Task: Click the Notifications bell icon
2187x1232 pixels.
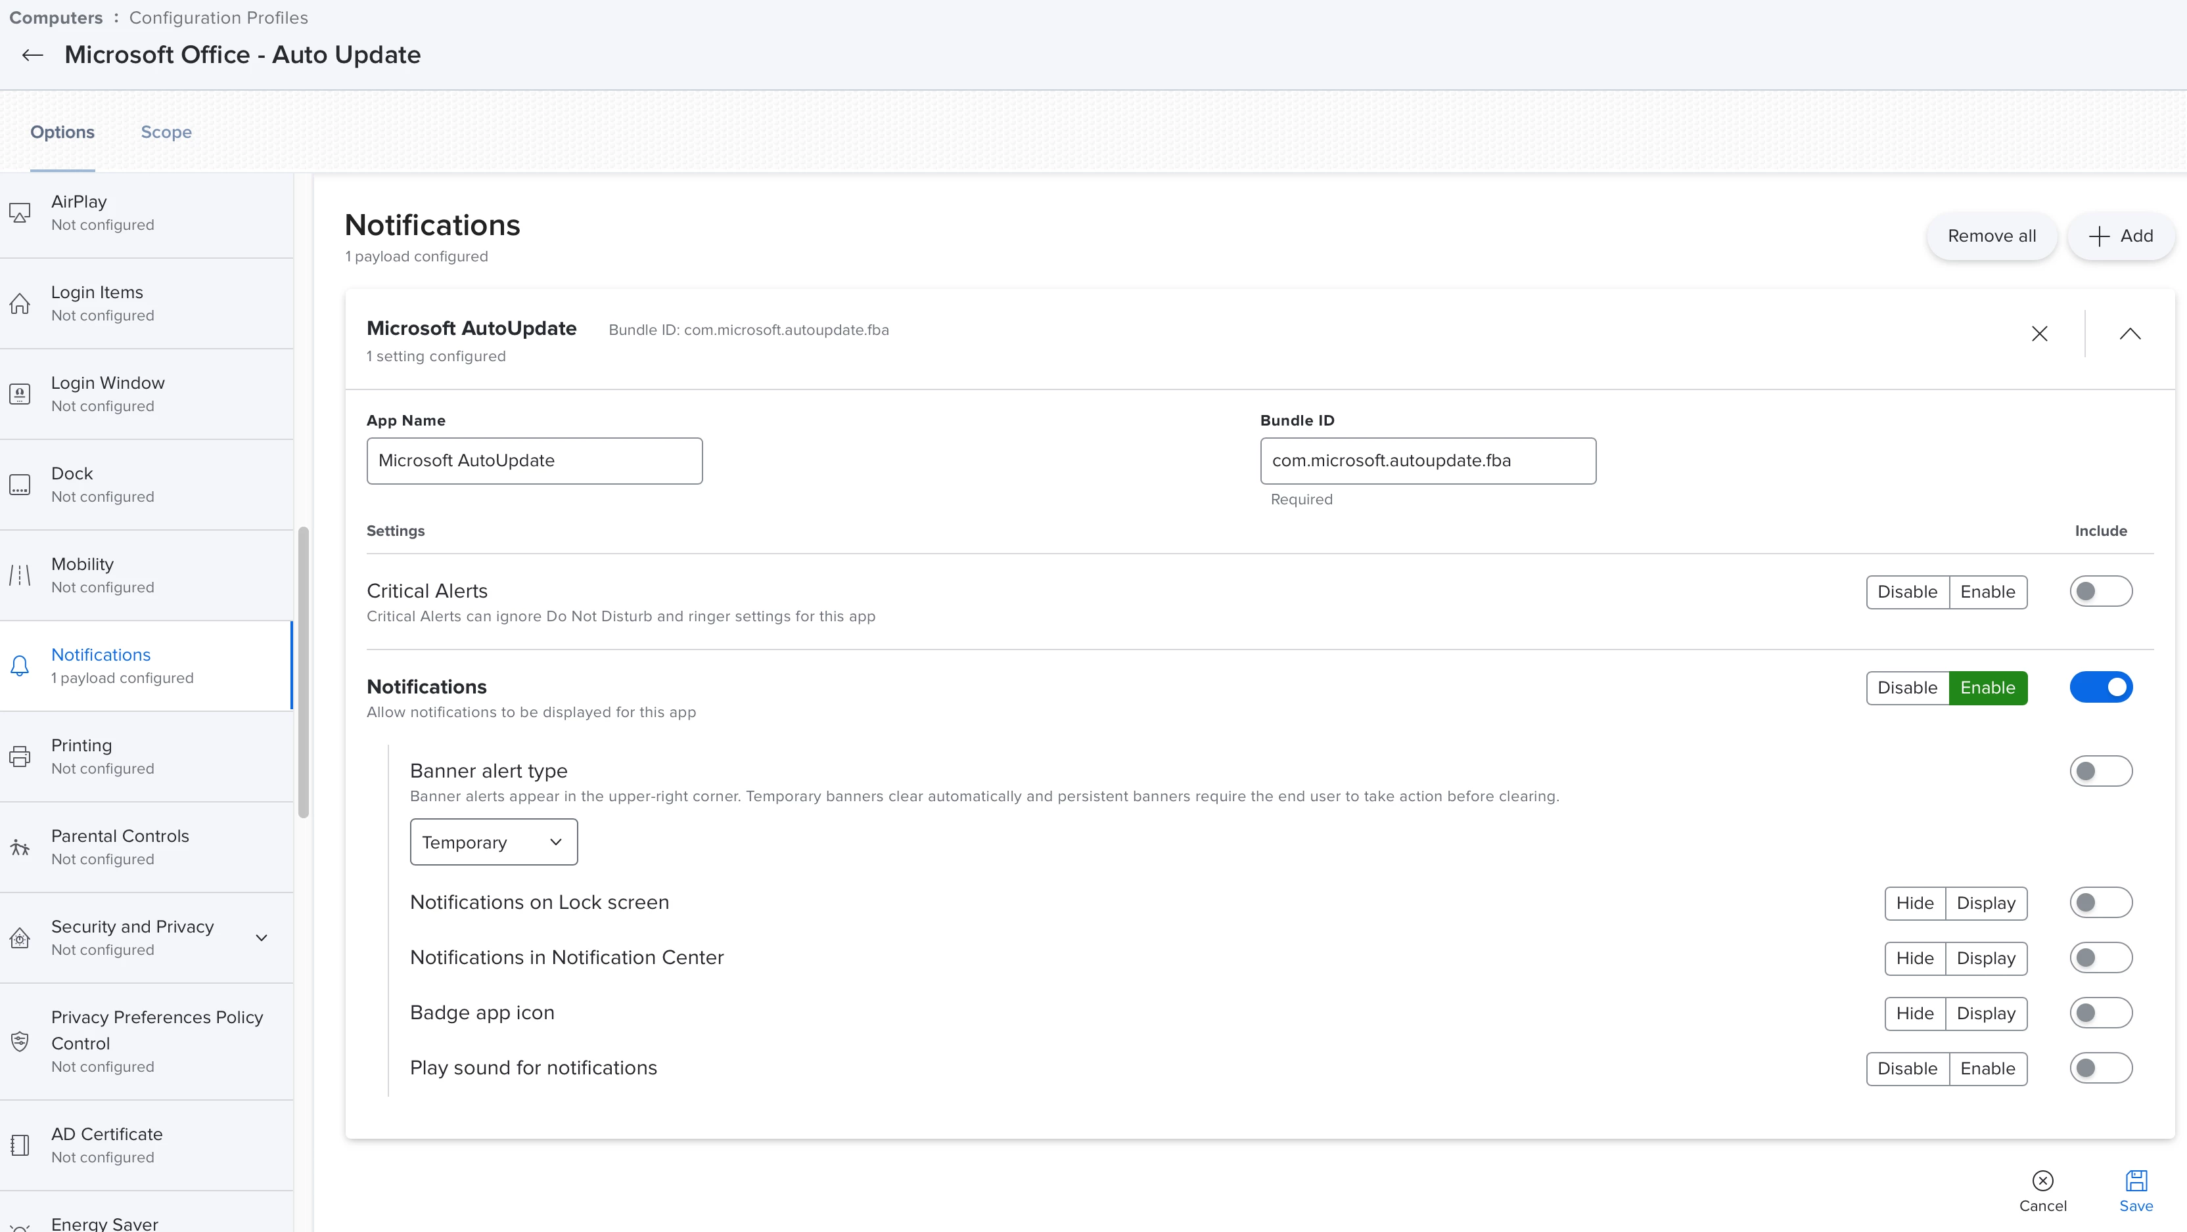Action: point(20,666)
